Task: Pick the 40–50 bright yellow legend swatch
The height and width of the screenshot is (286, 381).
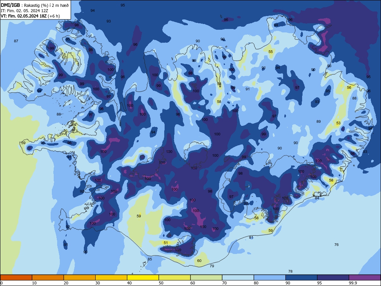Action: tap(143, 278)
